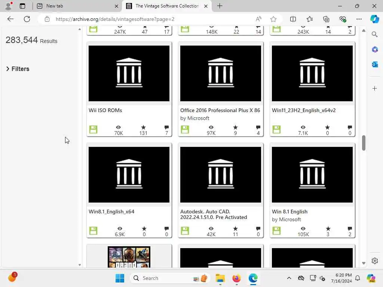Show hidden system tray icons

[x=289, y=278]
